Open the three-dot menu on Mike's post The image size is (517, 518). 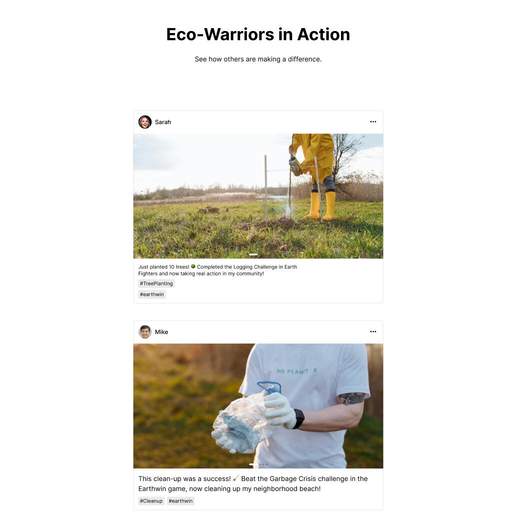[x=373, y=331]
